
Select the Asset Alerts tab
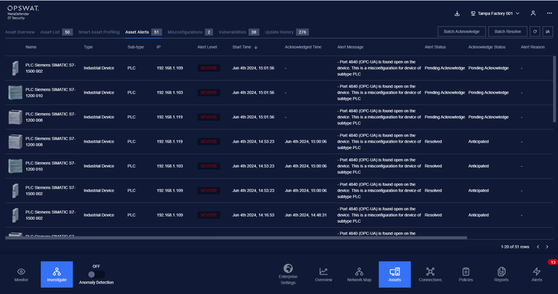coord(143,32)
